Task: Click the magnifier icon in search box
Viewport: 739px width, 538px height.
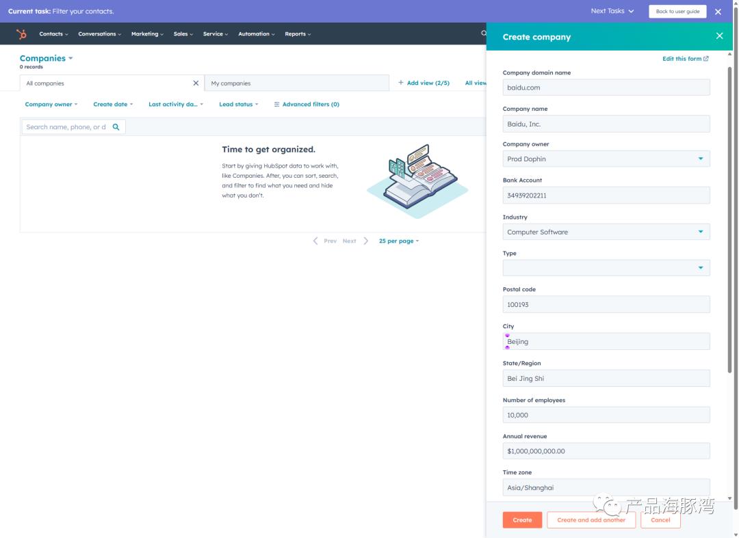Action: pos(116,127)
